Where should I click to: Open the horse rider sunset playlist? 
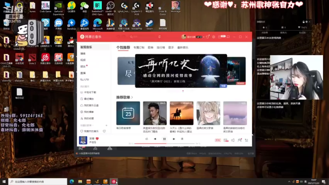point(181,113)
